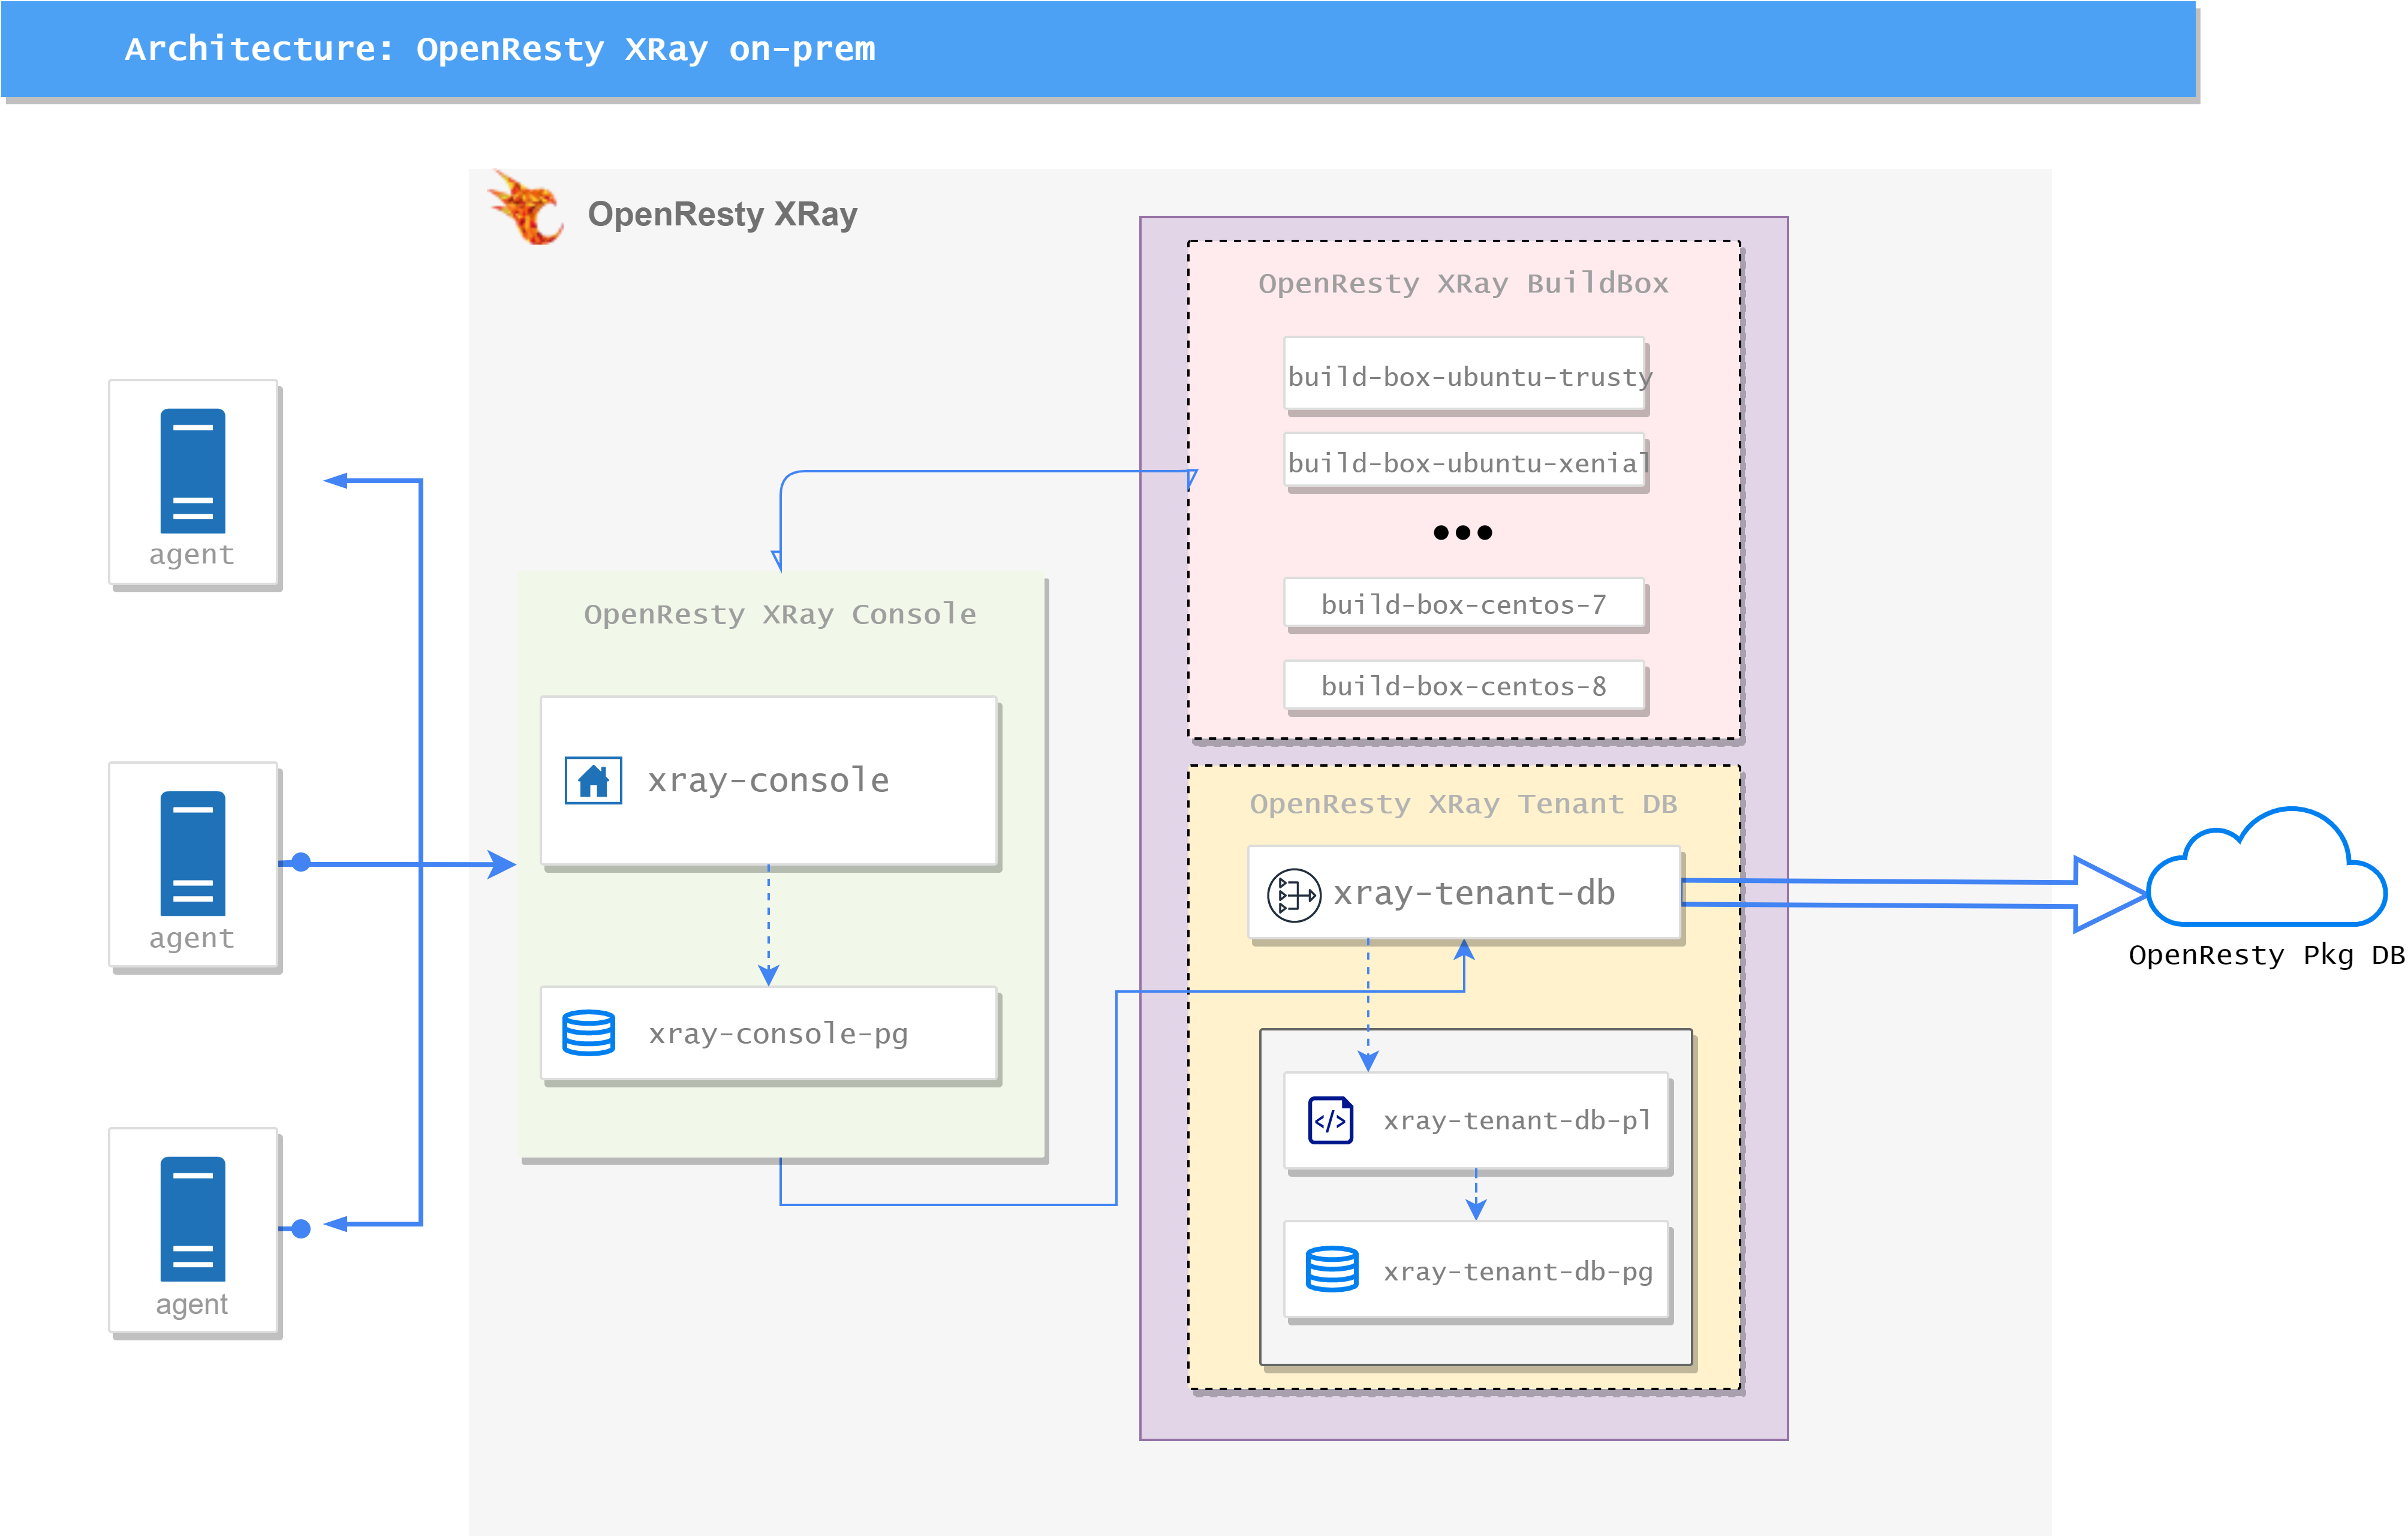This screenshot has height=1537, width=2408.
Task: Click the 'xray-tenant-db' label
Action: pos(1474,893)
